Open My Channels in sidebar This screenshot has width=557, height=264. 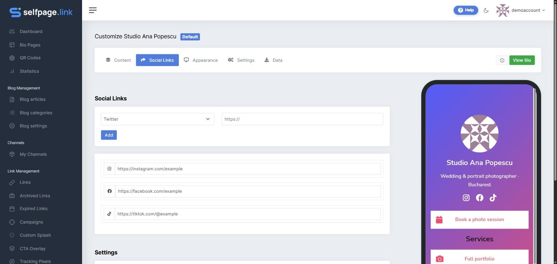[33, 154]
